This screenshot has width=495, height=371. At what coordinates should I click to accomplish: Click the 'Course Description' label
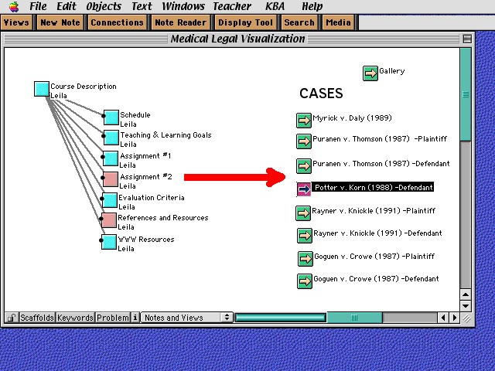[x=84, y=87]
